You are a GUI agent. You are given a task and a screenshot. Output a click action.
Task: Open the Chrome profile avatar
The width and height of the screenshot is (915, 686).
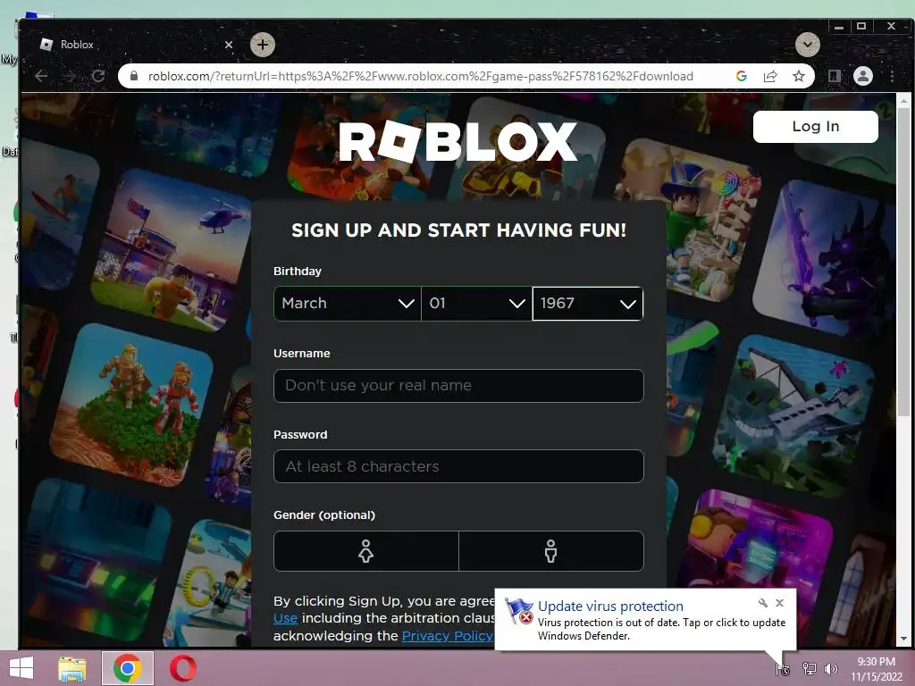click(x=863, y=76)
